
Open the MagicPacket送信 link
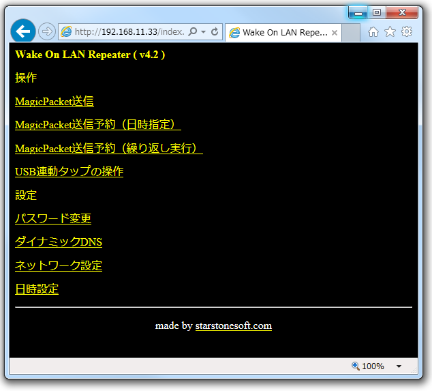(55, 101)
